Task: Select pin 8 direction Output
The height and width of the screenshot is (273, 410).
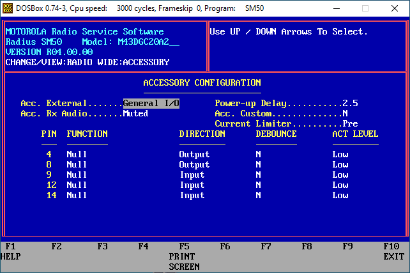Action: tap(194, 165)
